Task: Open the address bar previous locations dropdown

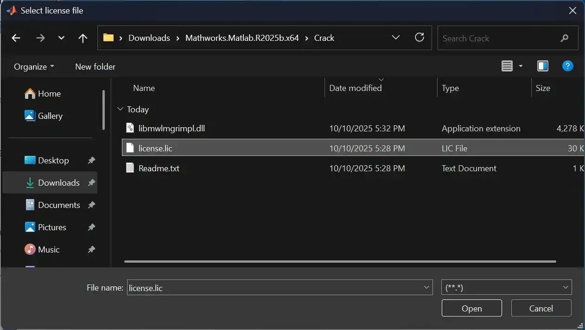Action: [x=396, y=38]
